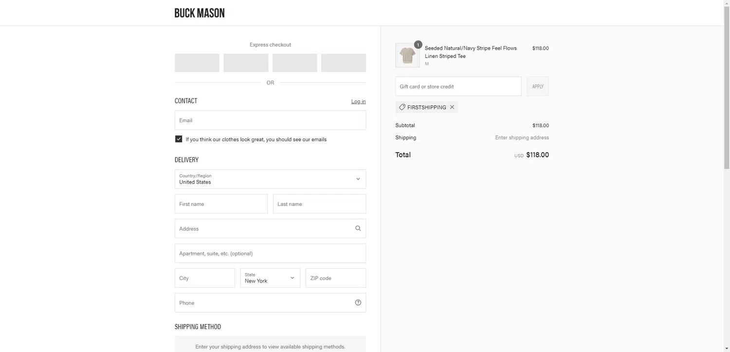Click the Buck Mason logo
This screenshot has height=352, width=730.
(200, 13)
